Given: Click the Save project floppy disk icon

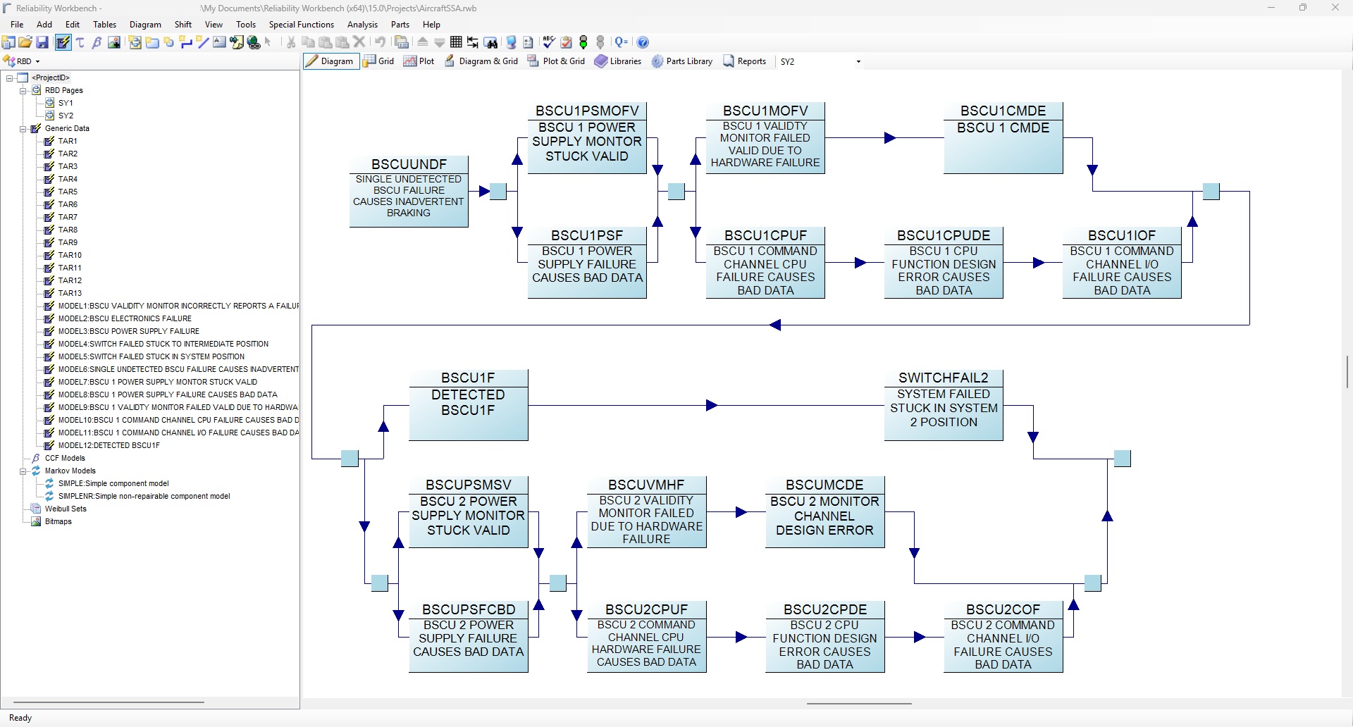Looking at the screenshot, I should (42, 42).
